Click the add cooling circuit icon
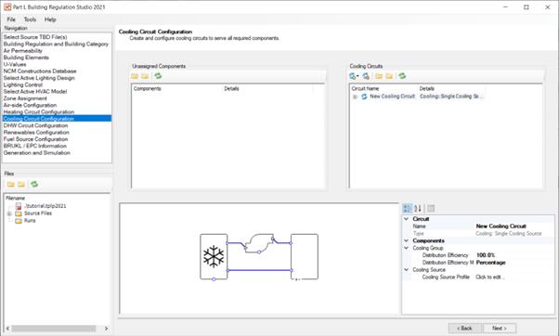 tap(352, 76)
